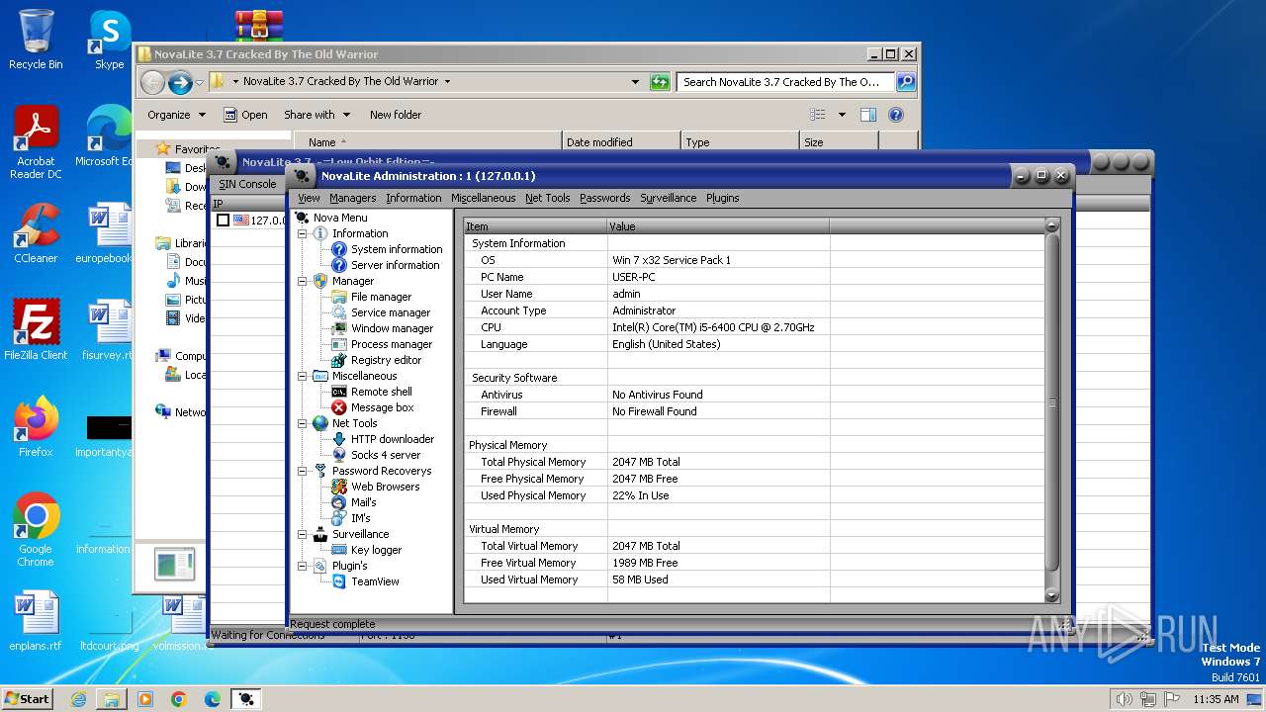Screen dimensions: 1266x712
Task: Open Web Browsers password recovery
Action: coord(385,487)
